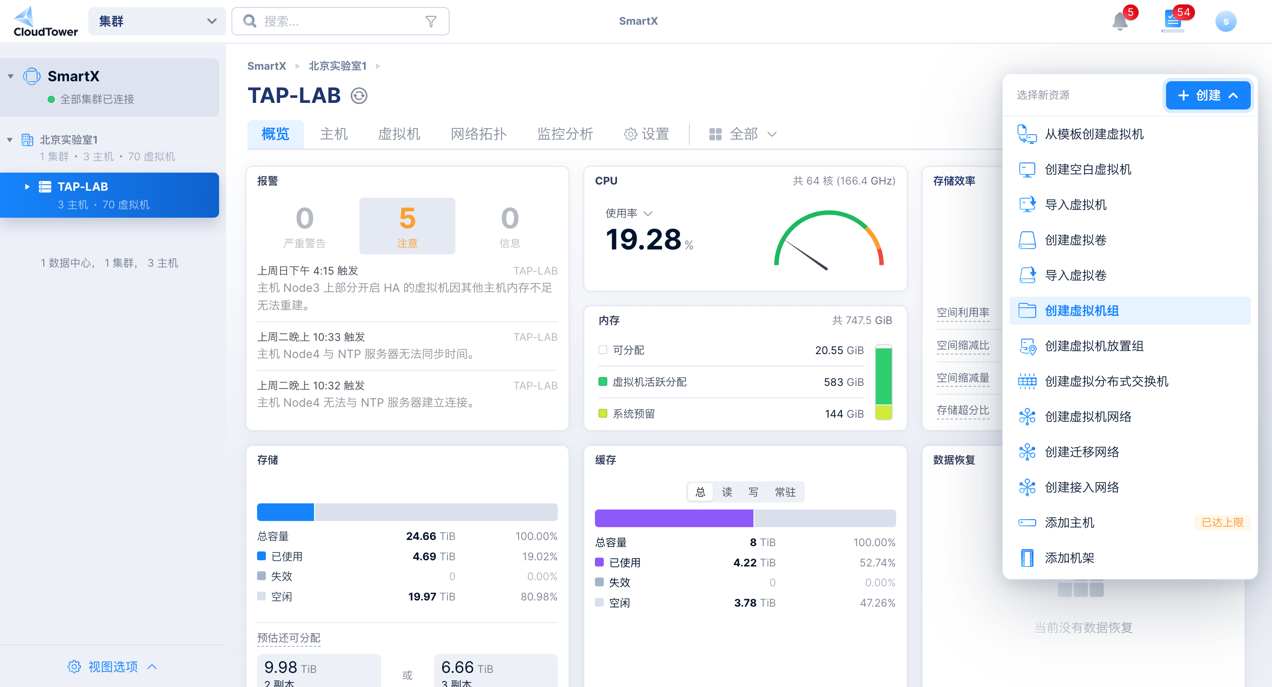1272x687 pixels.
Task: Toggle the 严重警告 alert filter
Action: click(x=305, y=226)
